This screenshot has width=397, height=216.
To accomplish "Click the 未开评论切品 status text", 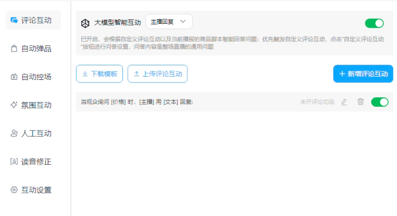I will [317, 102].
